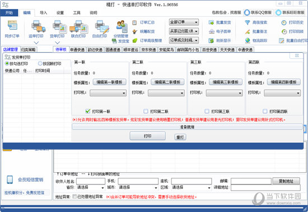Switch to 导入 ribbon tab
This screenshot has width=308, height=212.
click(44, 13)
